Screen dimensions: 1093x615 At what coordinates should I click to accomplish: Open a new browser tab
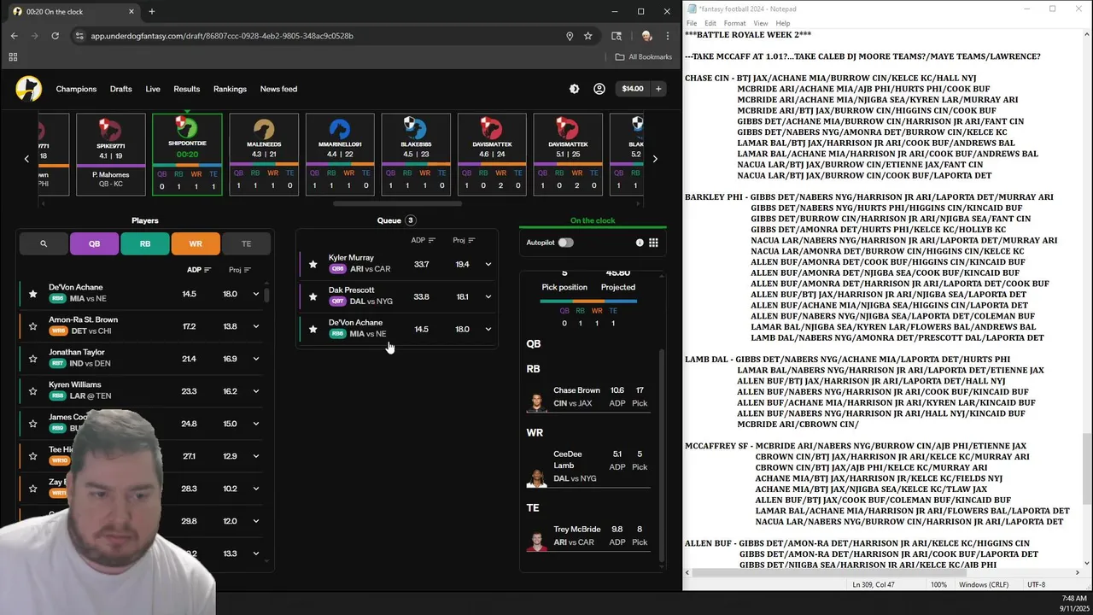pos(152,12)
